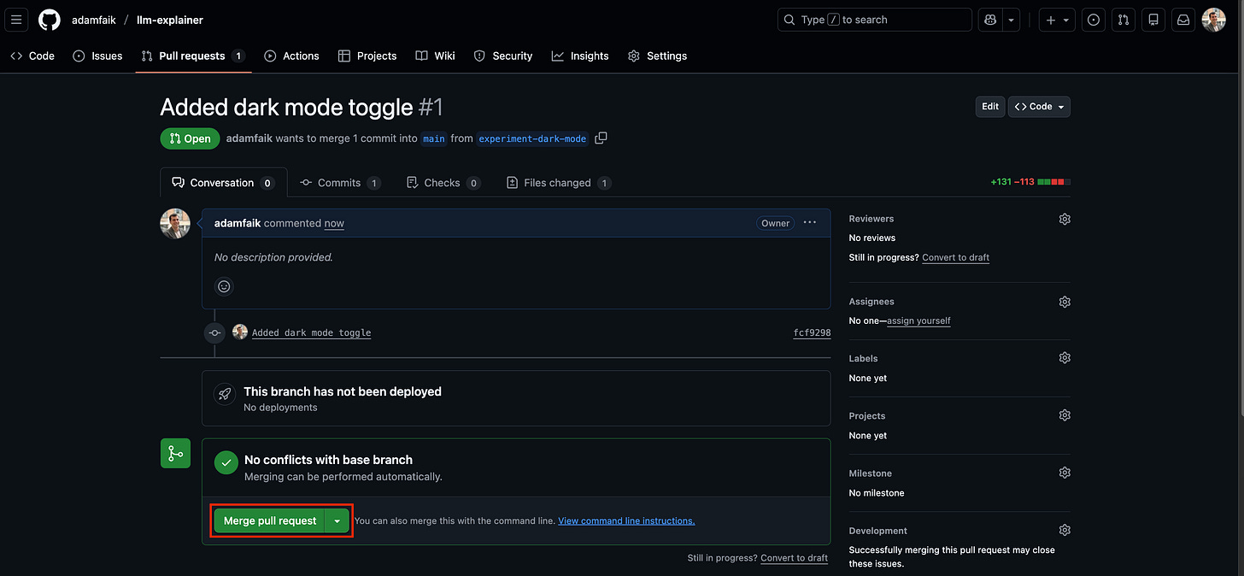Click the search input field
This screenshot has height=576, width=1244.
point(874,19)
